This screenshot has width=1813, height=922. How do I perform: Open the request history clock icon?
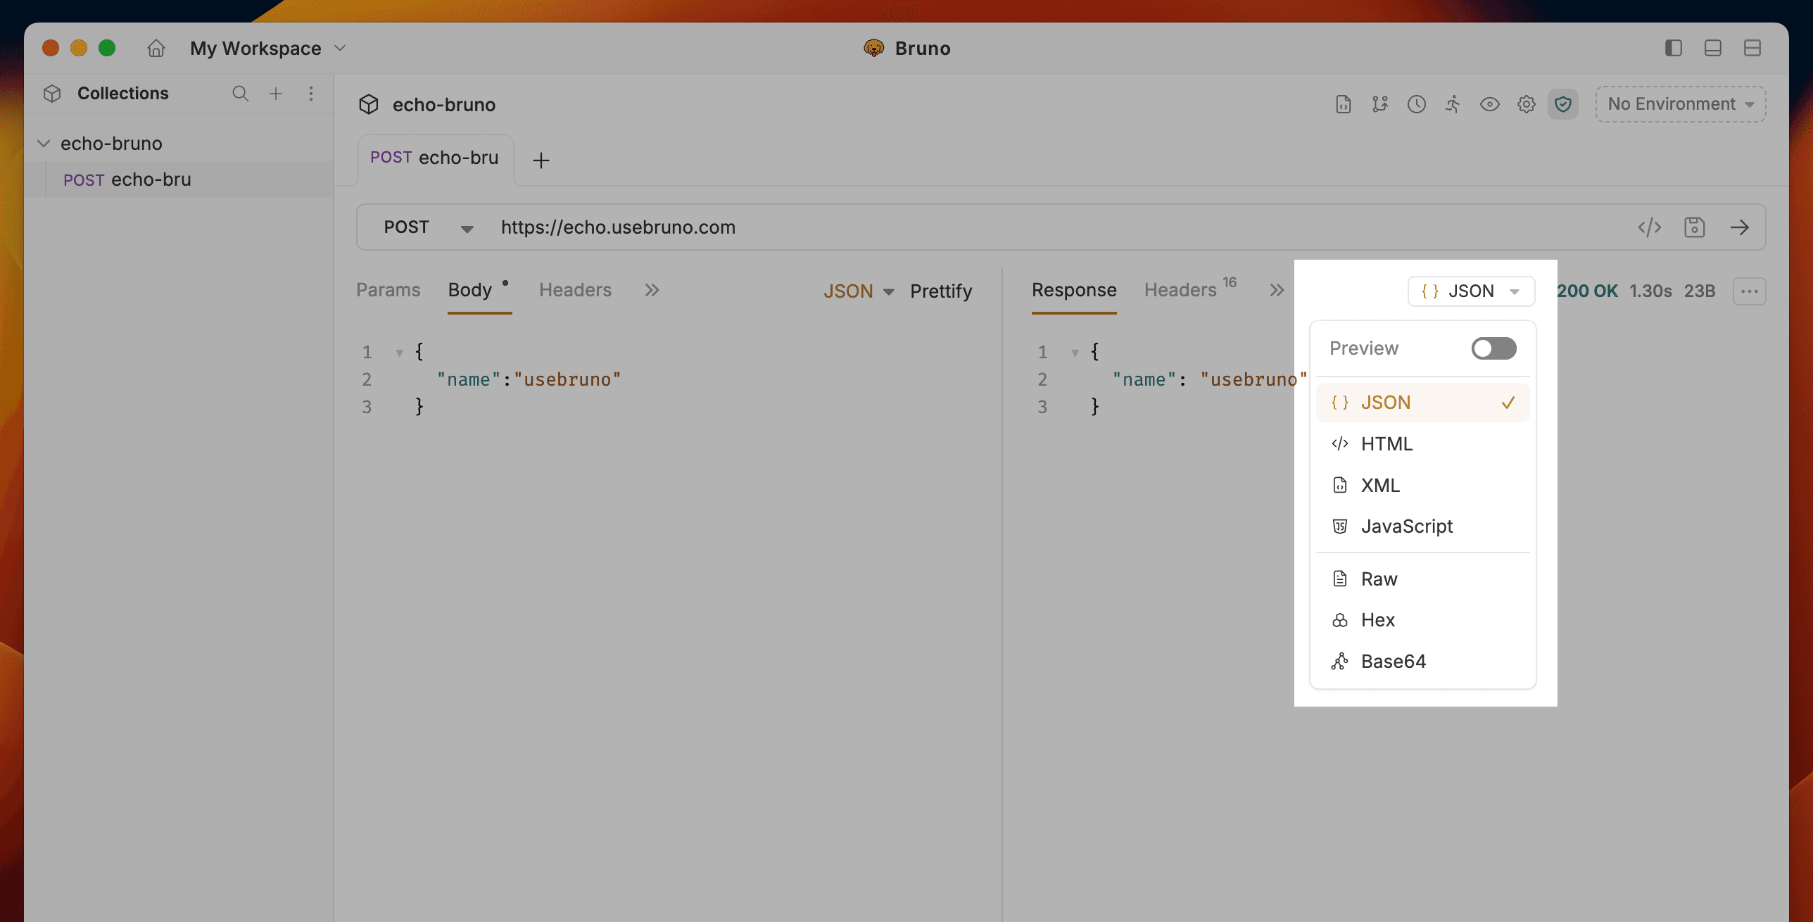(x=1416, y=104)
